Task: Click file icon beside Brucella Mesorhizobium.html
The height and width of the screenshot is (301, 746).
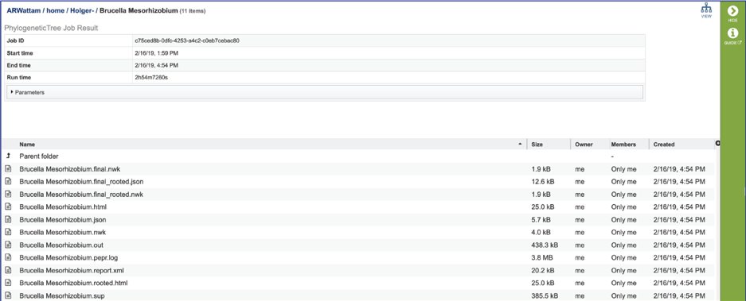Action: [x=8, y=207]
